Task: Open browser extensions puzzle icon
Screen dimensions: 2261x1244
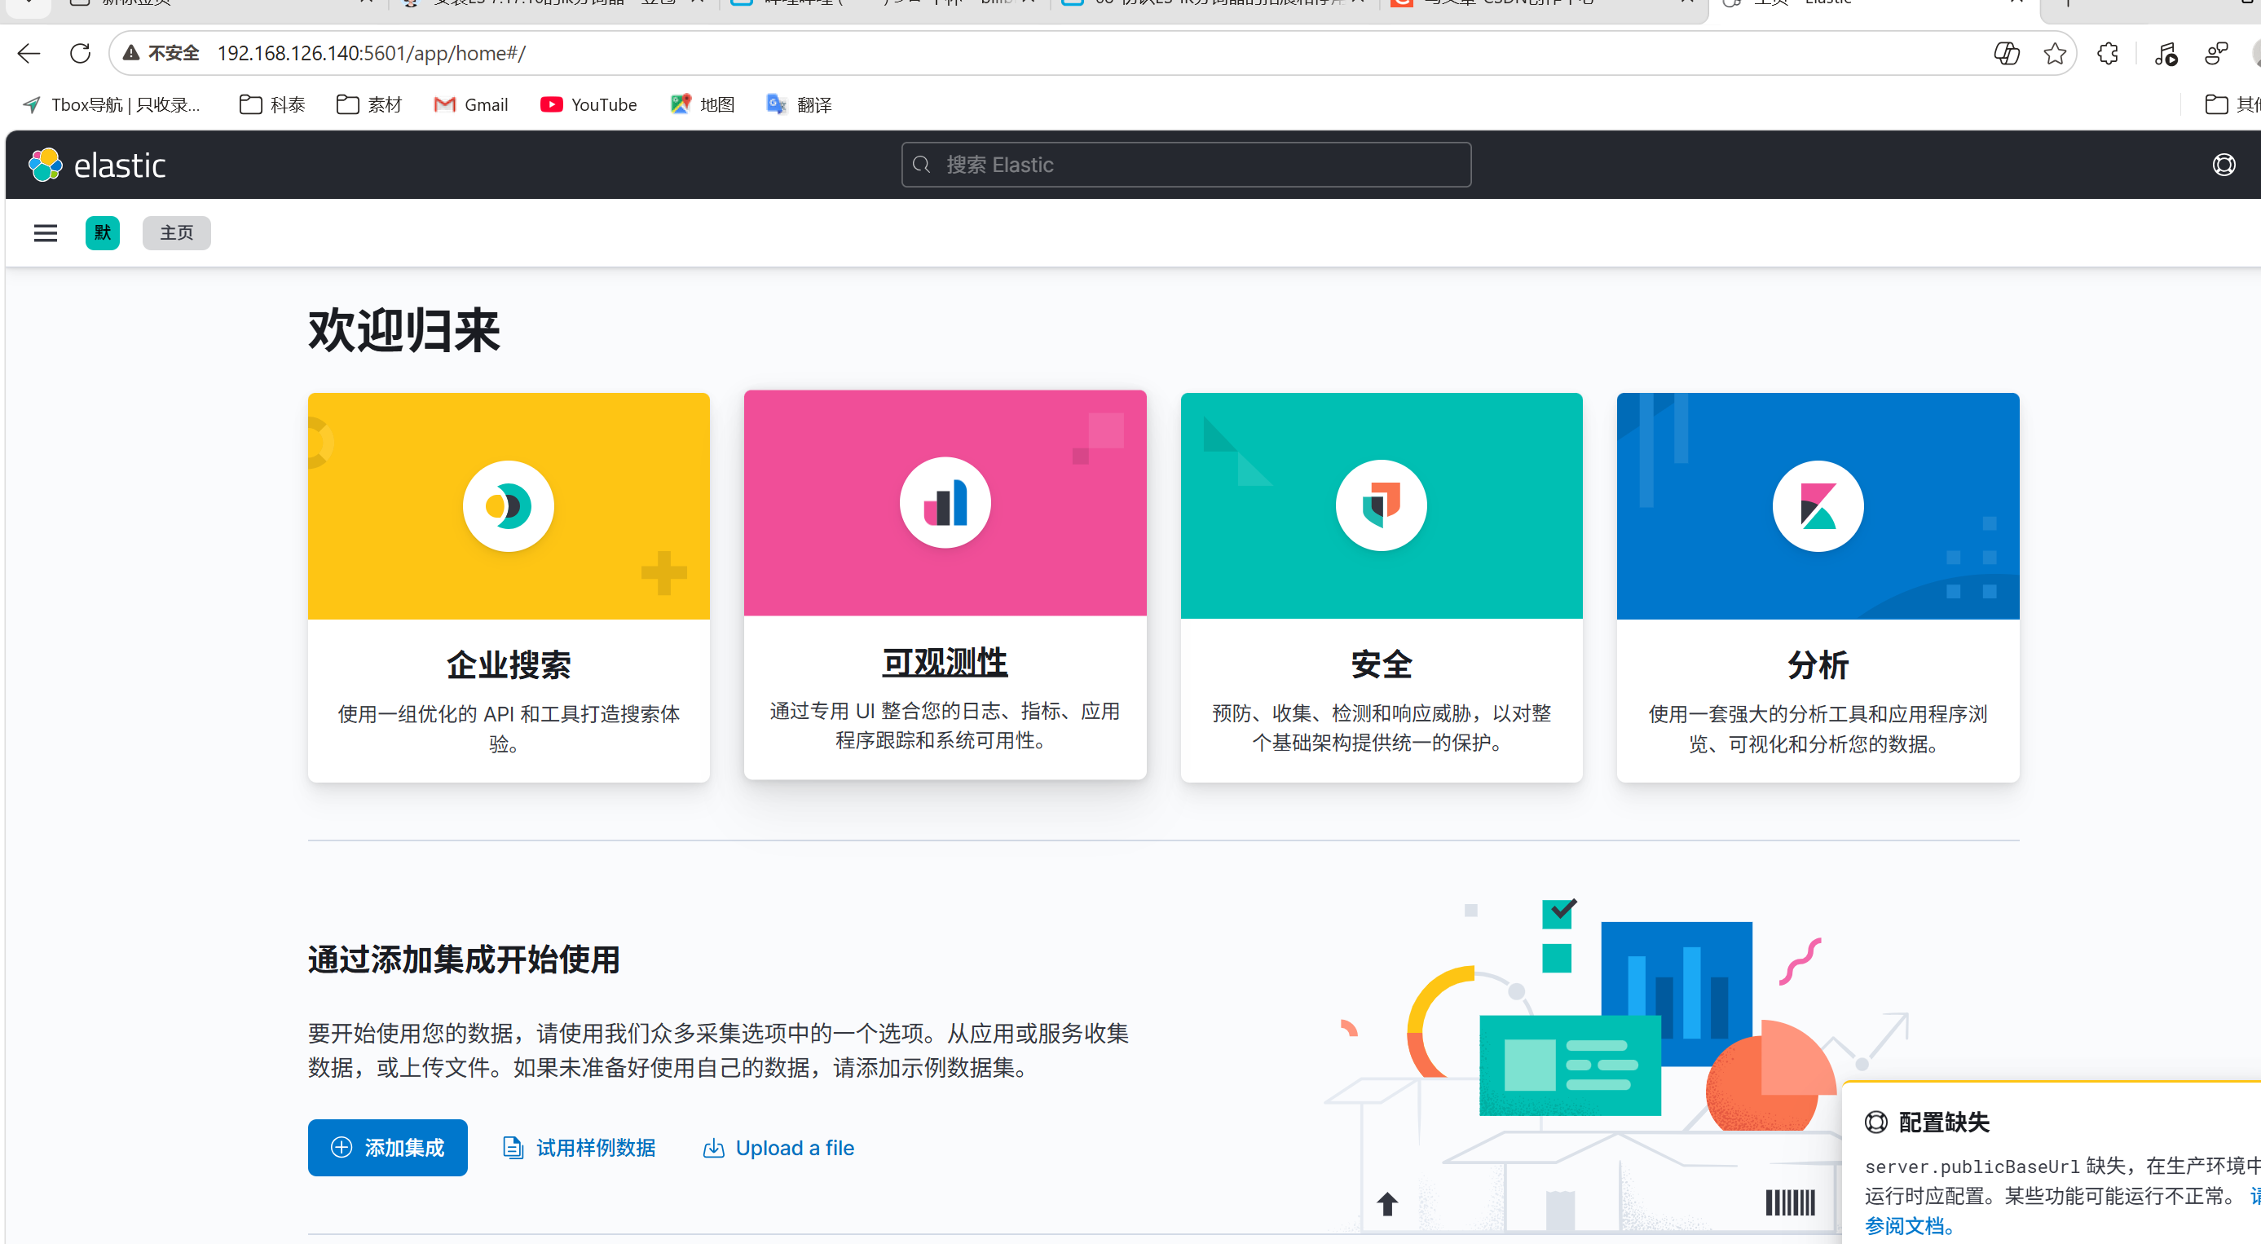Action: tap(2106, 54)
